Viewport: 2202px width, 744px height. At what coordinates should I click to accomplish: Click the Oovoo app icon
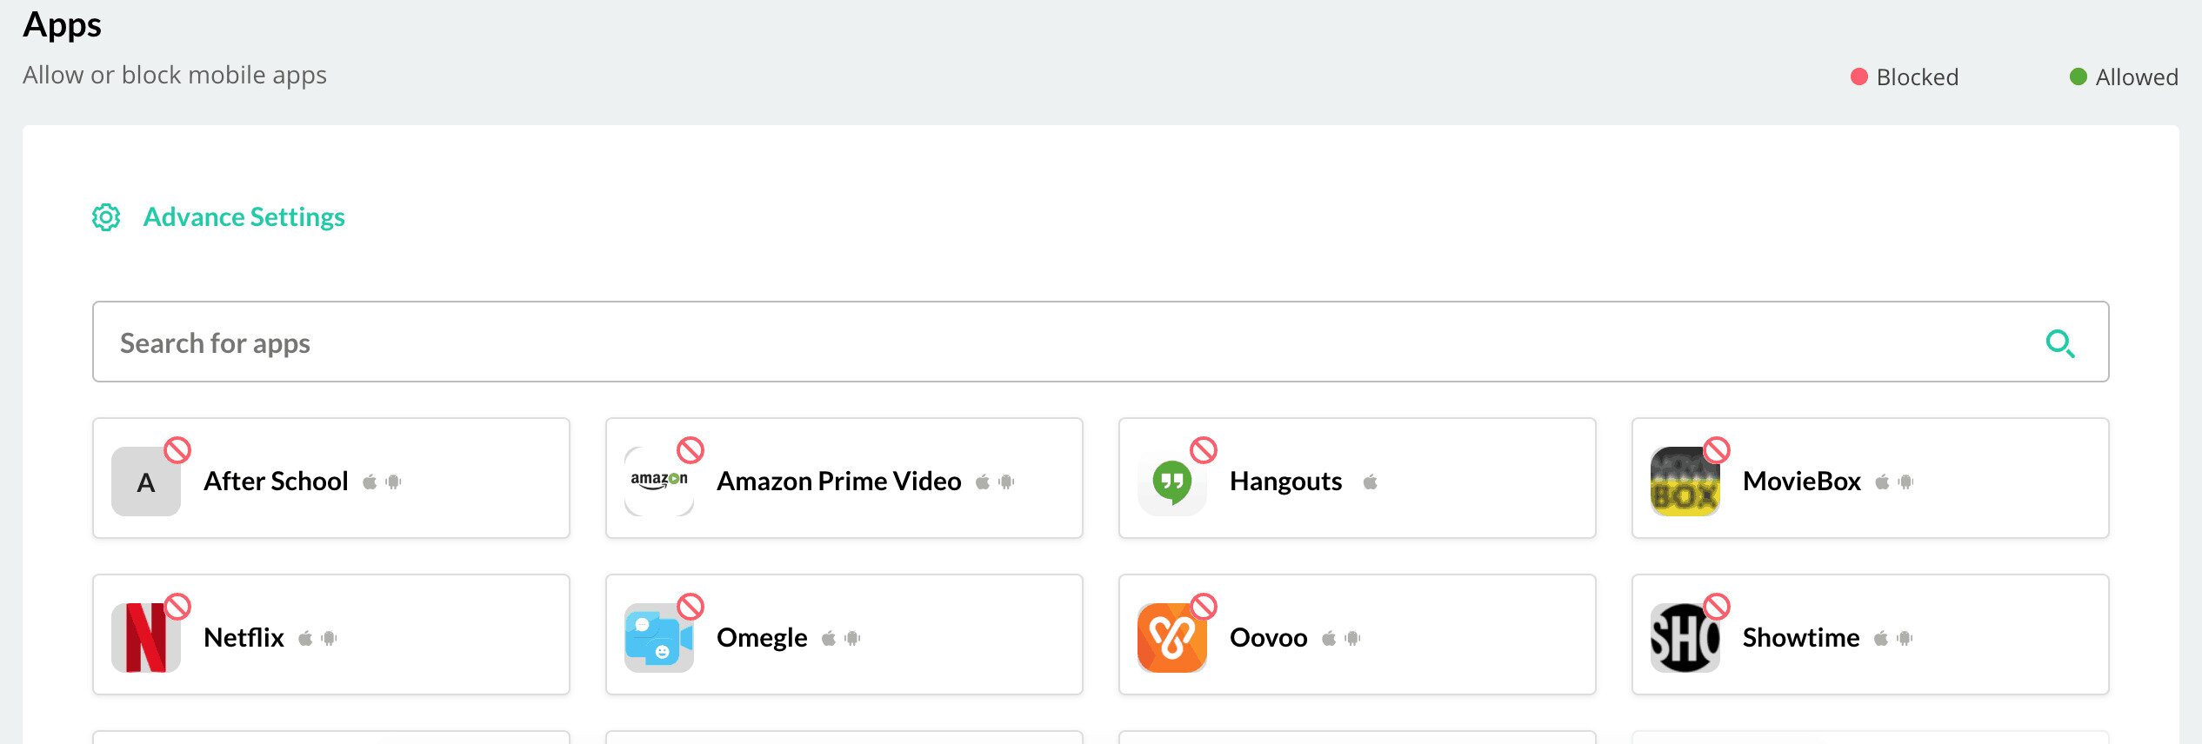(x=1171, y=639)
